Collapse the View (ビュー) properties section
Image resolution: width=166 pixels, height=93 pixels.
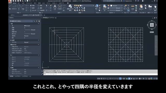38,55
